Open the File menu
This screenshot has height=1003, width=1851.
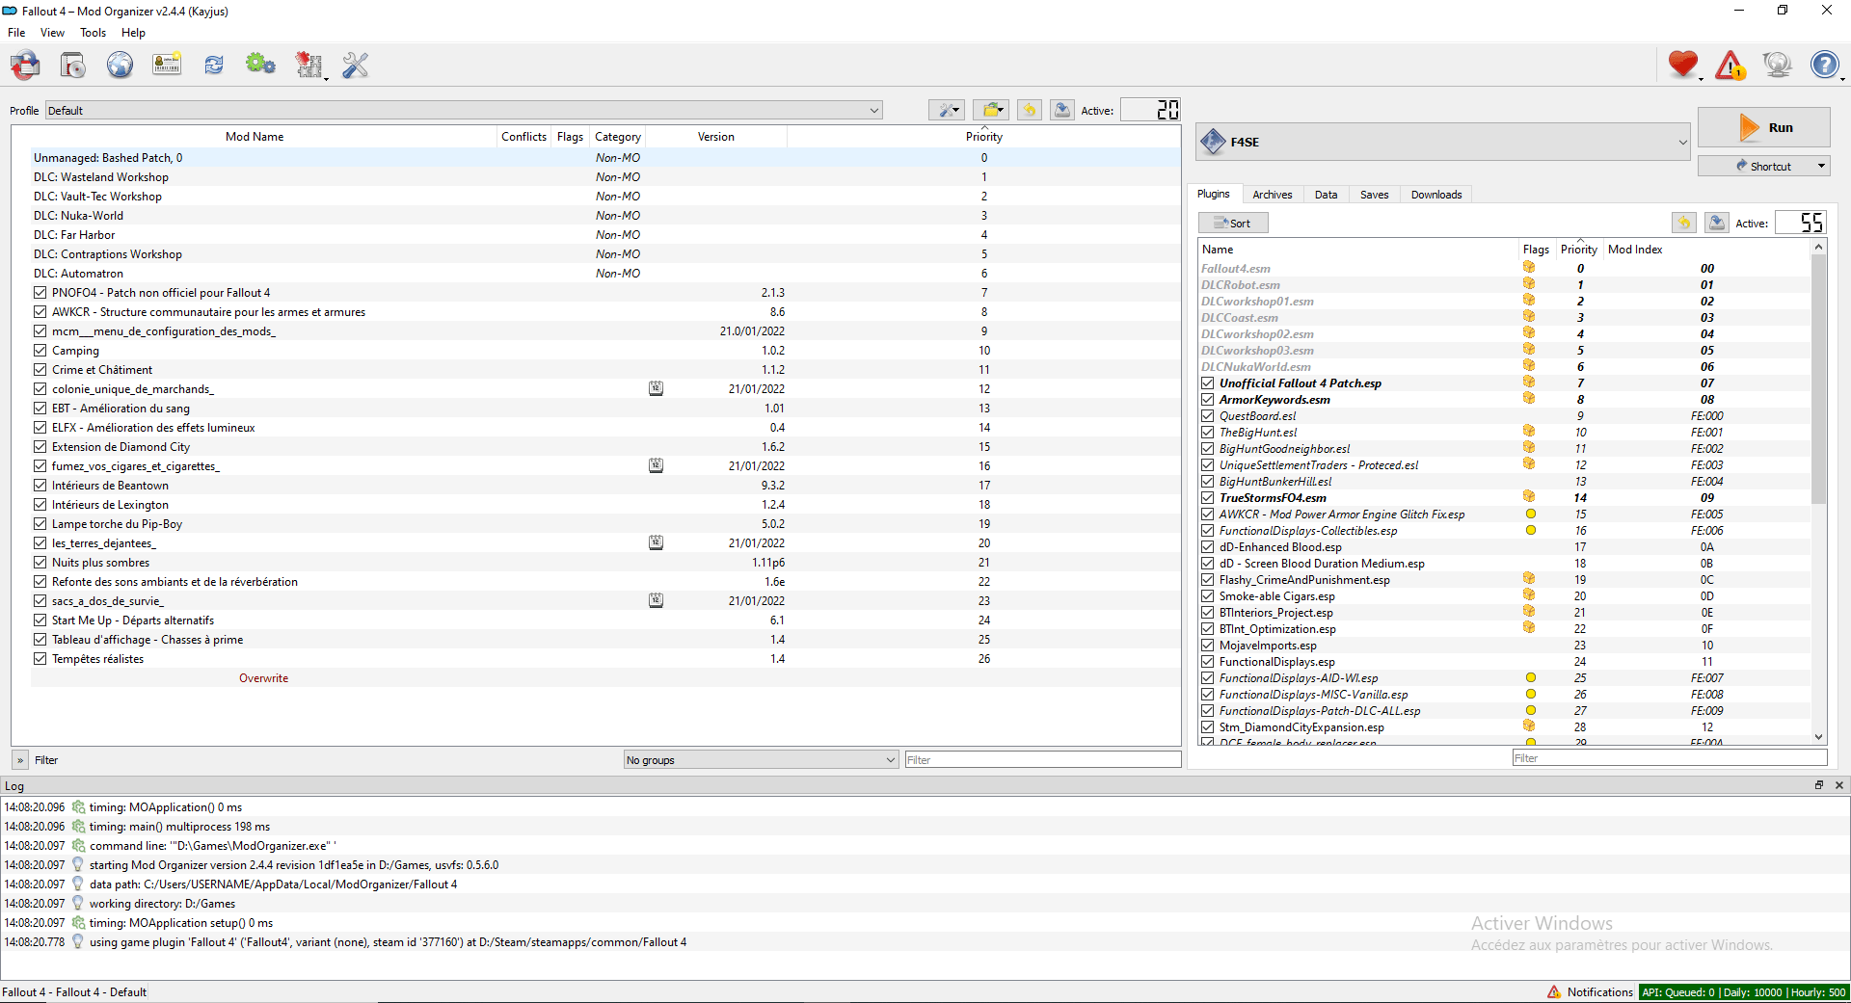[16, 33]
